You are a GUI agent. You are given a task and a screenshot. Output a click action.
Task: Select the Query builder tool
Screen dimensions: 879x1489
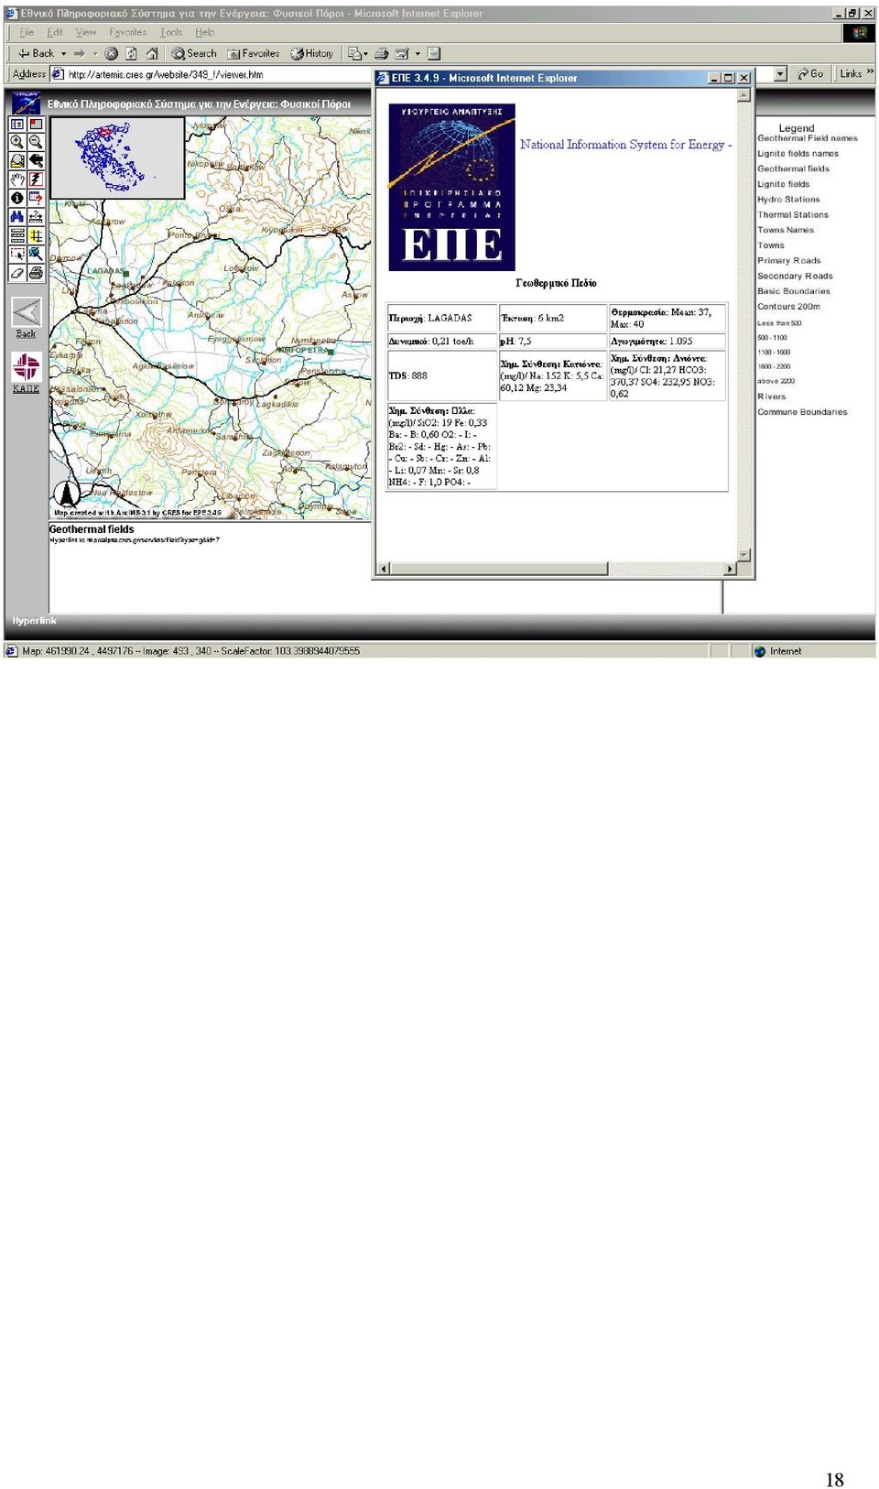[36, 198]
